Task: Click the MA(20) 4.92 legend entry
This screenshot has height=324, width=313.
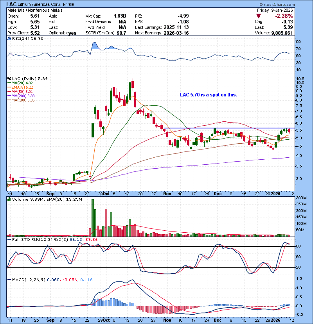Action: click(20, 83)
